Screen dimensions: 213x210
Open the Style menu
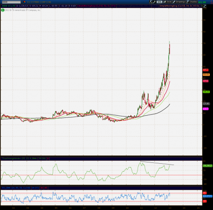[167, 2]
